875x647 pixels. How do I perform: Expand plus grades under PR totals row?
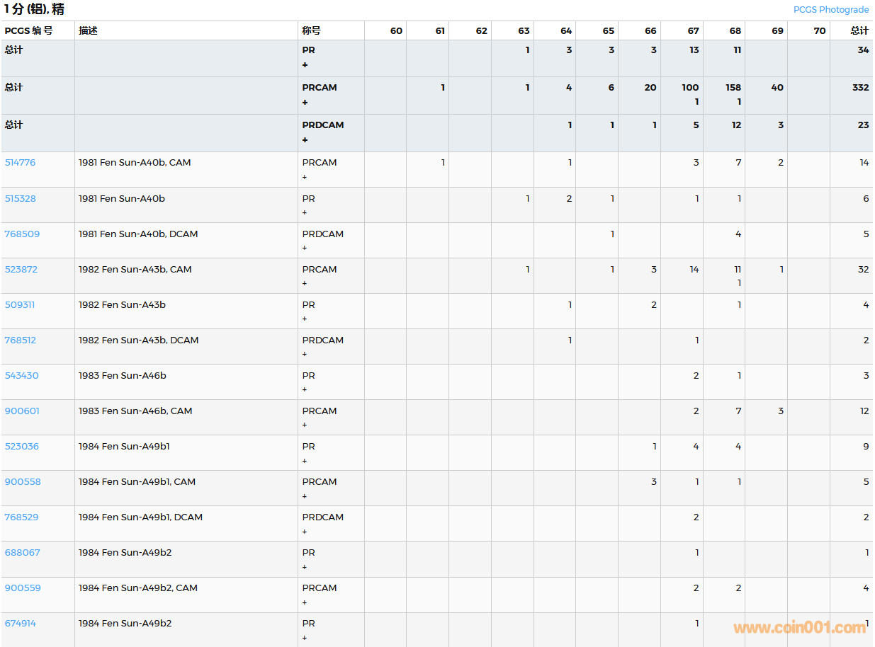point(305,65)
